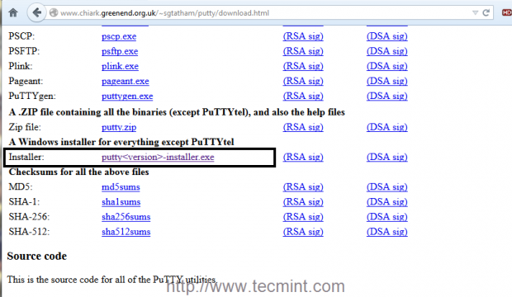Click the browser Home icon

coord(13,12)
